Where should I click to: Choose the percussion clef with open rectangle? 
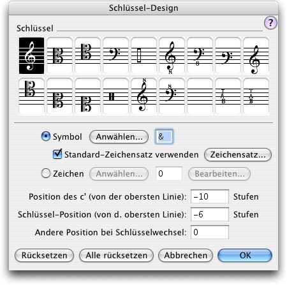144,55
